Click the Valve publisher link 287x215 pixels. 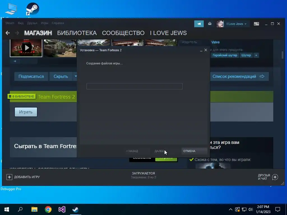tap(216, 42)
